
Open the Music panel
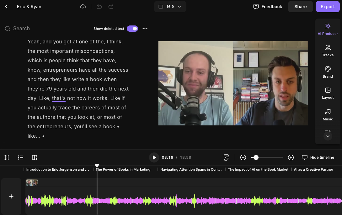pos(328,114)
